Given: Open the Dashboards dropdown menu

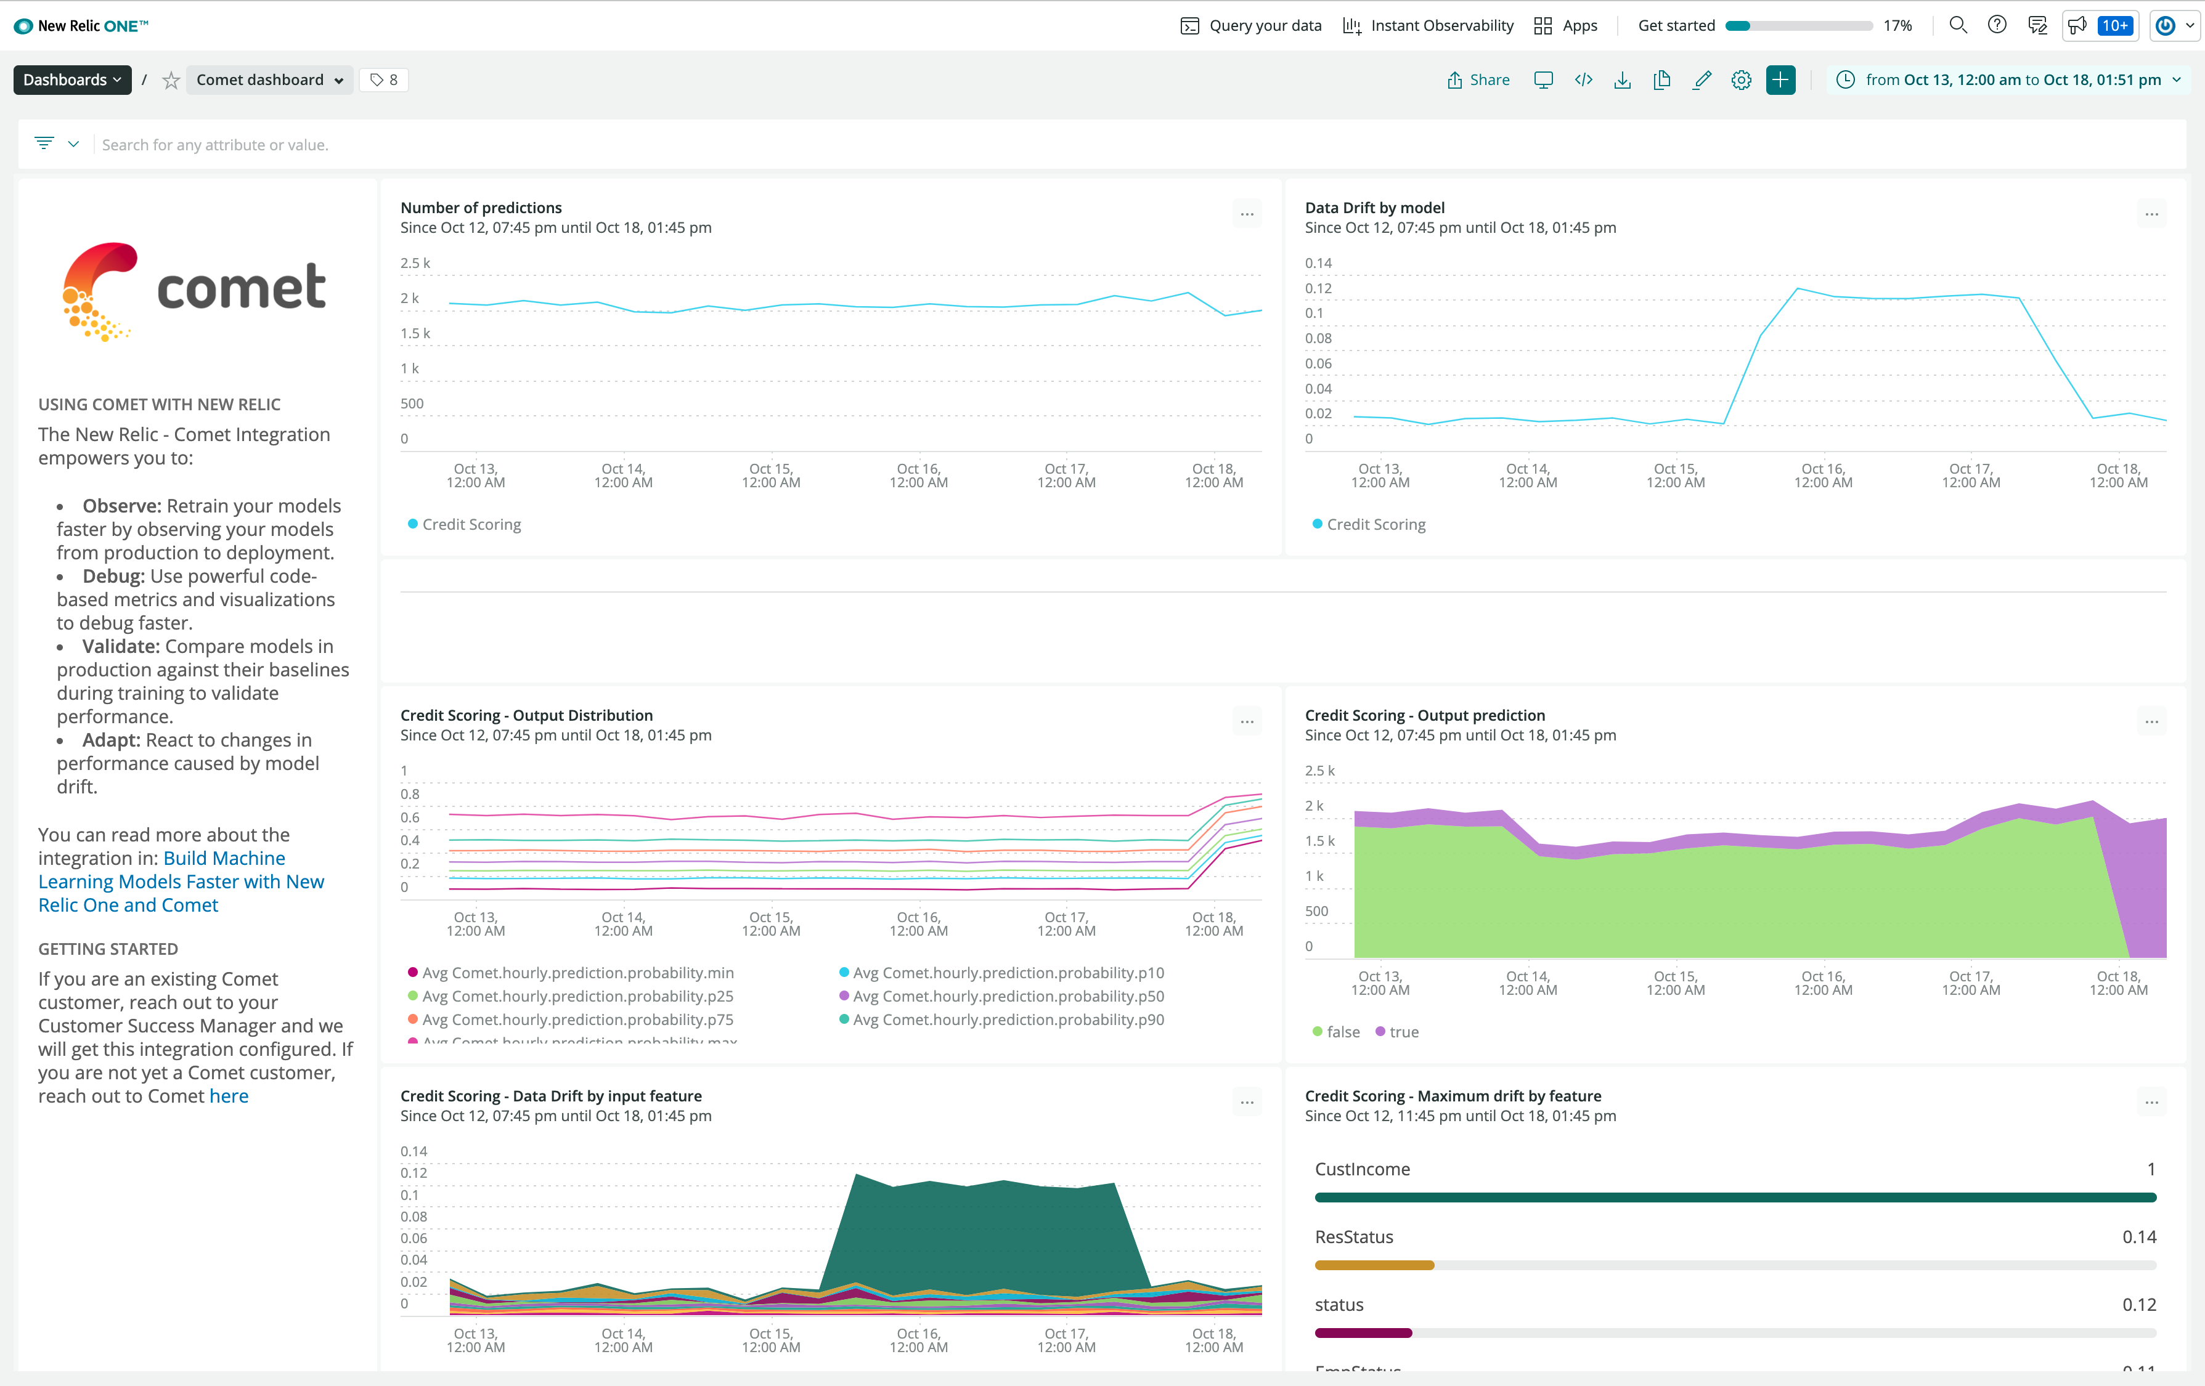Looking at the screenshot, I should coord(71,79).
